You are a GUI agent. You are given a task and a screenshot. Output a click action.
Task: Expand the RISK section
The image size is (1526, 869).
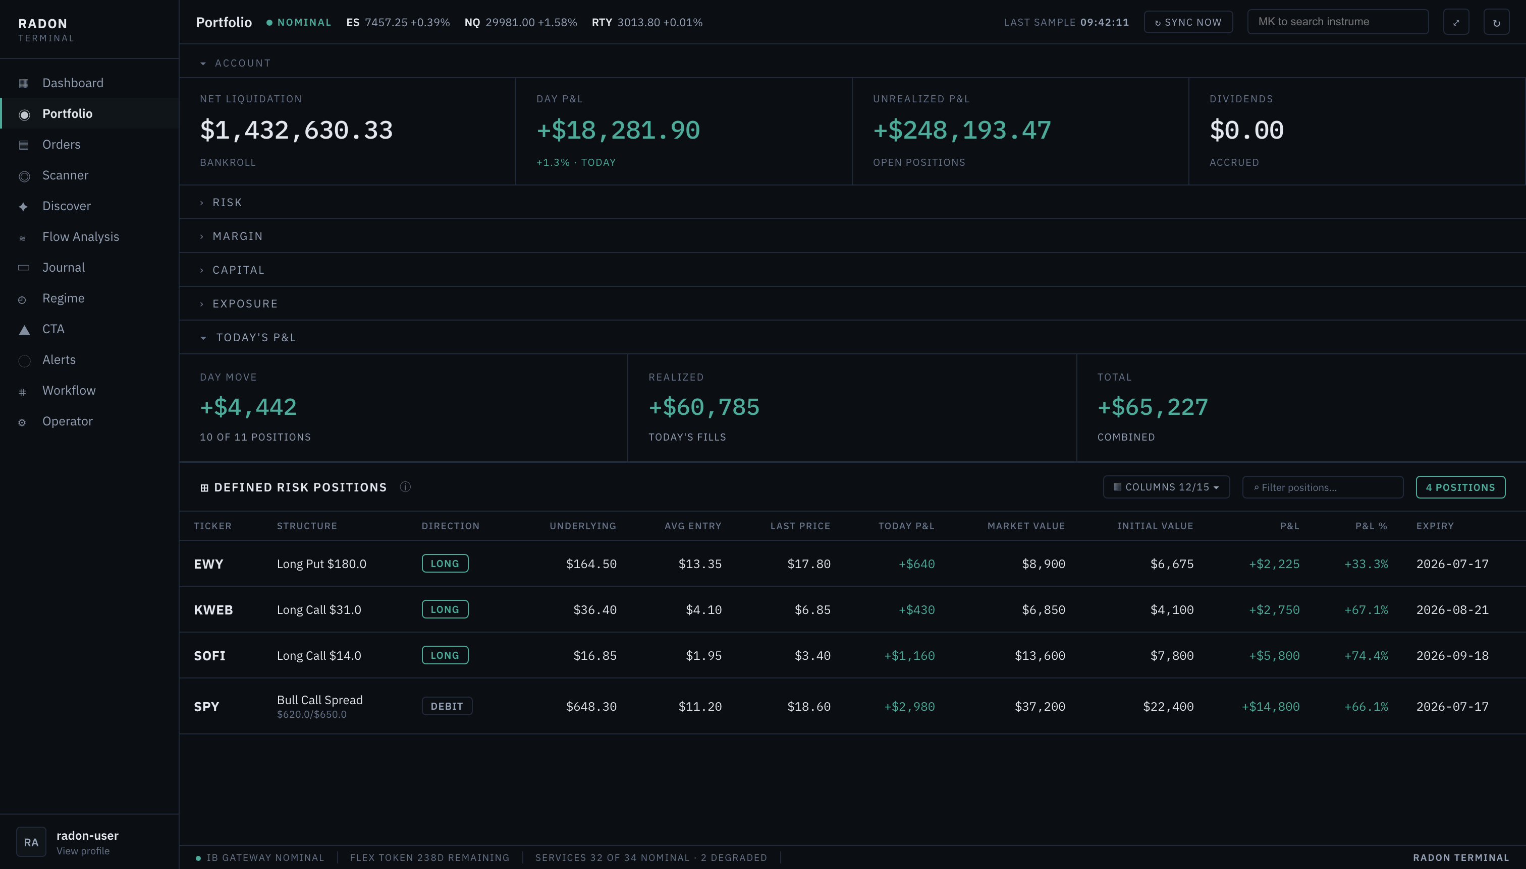(221, 202)
